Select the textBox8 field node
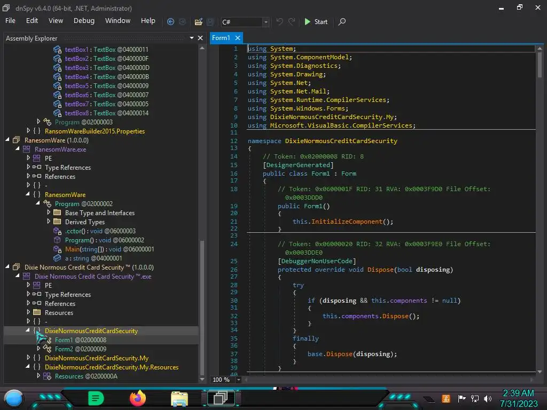 tap(106, 113)
